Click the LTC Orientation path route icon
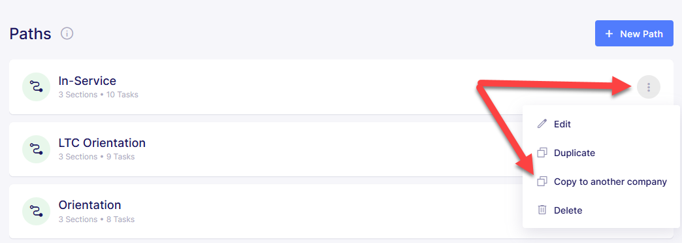 (37, 149)
